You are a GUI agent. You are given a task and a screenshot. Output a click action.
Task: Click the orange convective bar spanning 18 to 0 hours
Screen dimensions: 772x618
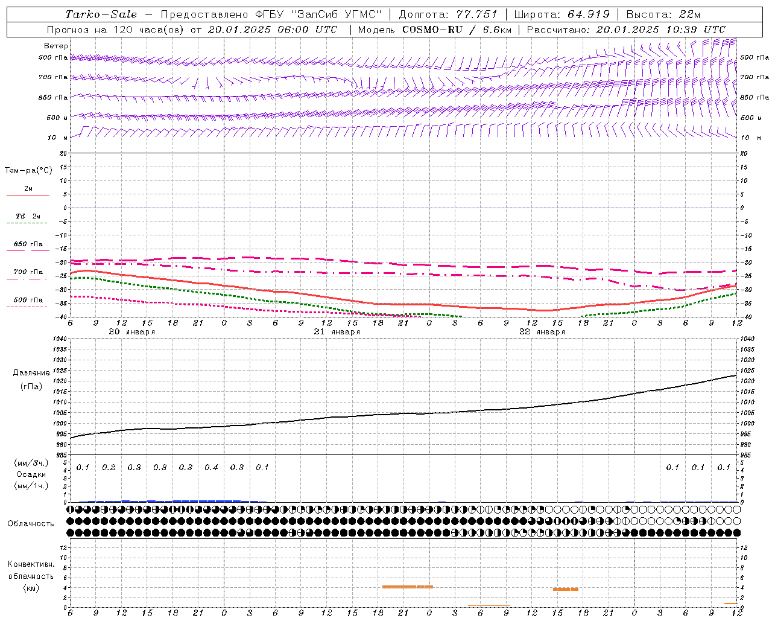(408, 587)
